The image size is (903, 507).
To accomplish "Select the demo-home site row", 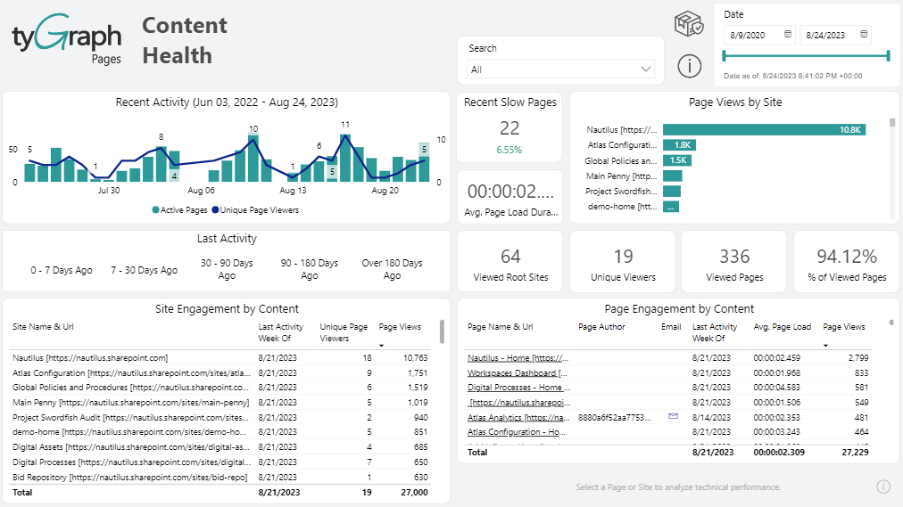I will [x=220, y=431].
